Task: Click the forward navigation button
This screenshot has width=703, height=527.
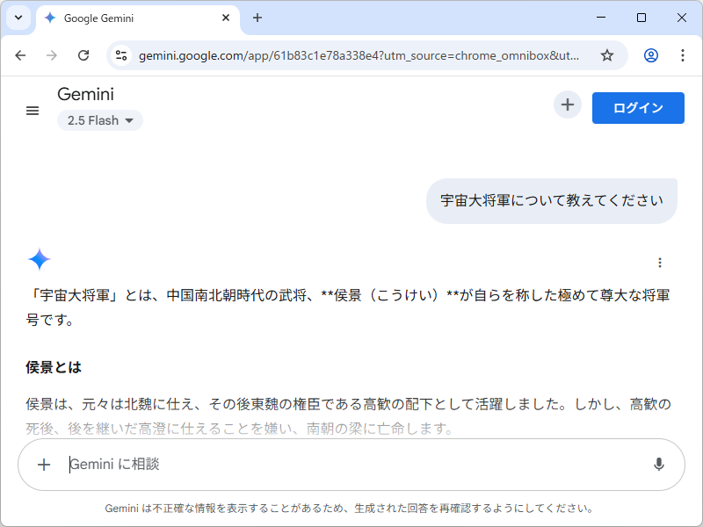Action: 52,54
